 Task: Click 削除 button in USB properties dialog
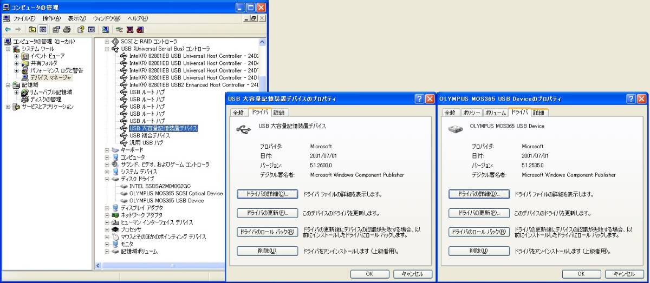point(267,251)
